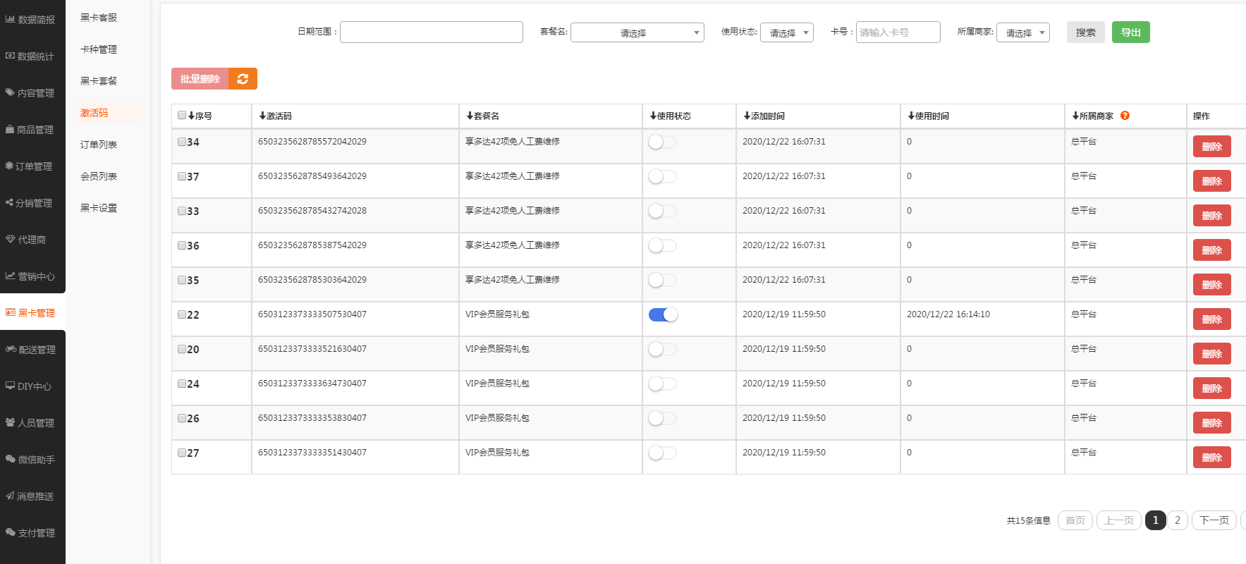Open 商品管理 in the left sidebar
1246x564 pixels.
point(30,130)
